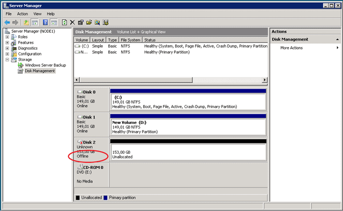Screen dimensions: 343x211
Task: Click the volume list horizontal scrollbar thumb
Action: 136,80
